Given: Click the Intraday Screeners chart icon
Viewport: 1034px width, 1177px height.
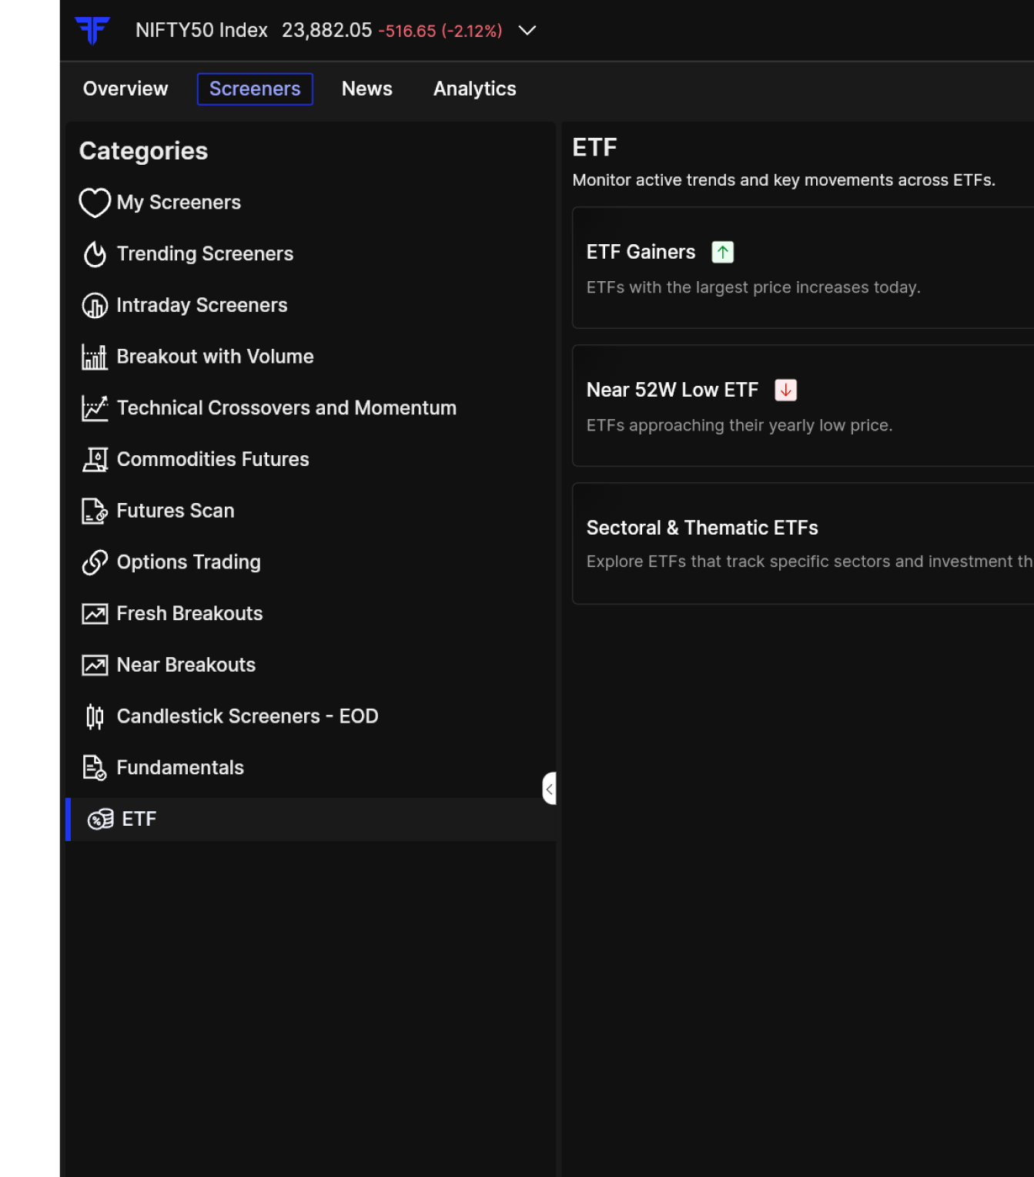Looking at the screenshot, I should (95, 306).
